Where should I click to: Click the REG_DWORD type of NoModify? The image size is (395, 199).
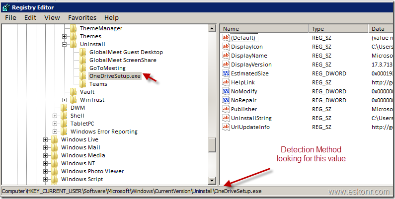tap(329, 91)
